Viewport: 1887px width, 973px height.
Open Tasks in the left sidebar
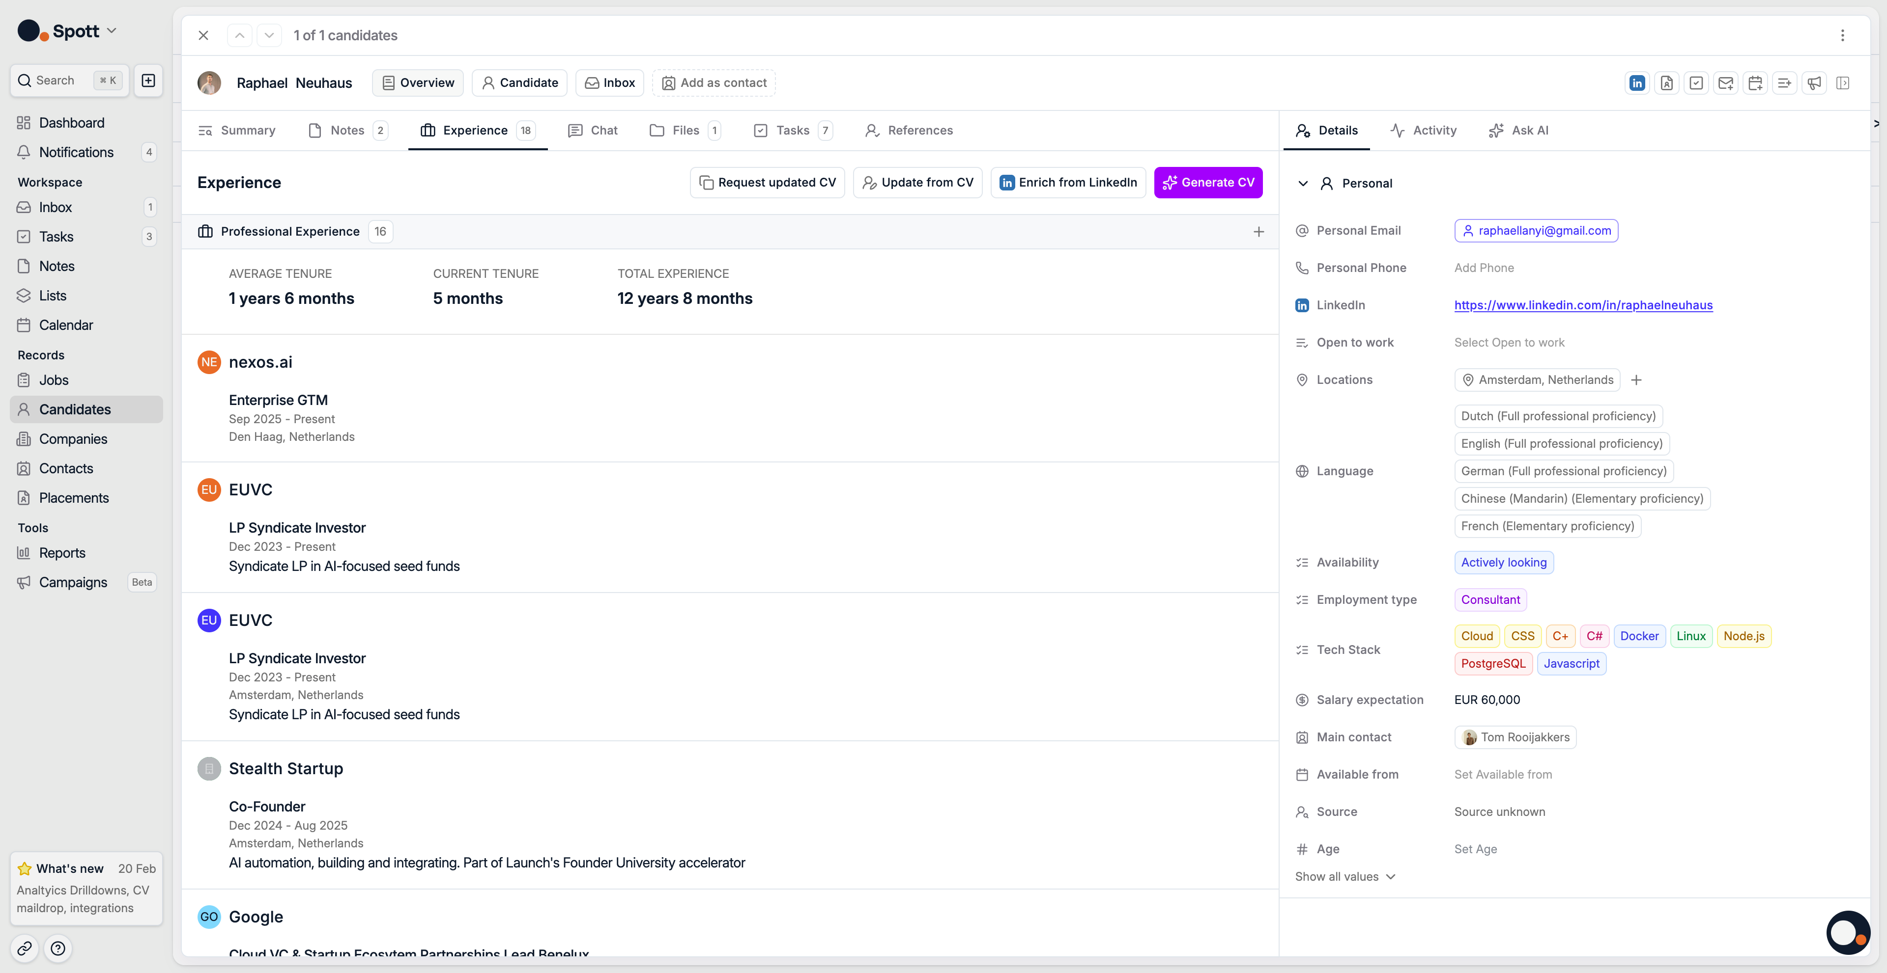click(x=86, y=236)
